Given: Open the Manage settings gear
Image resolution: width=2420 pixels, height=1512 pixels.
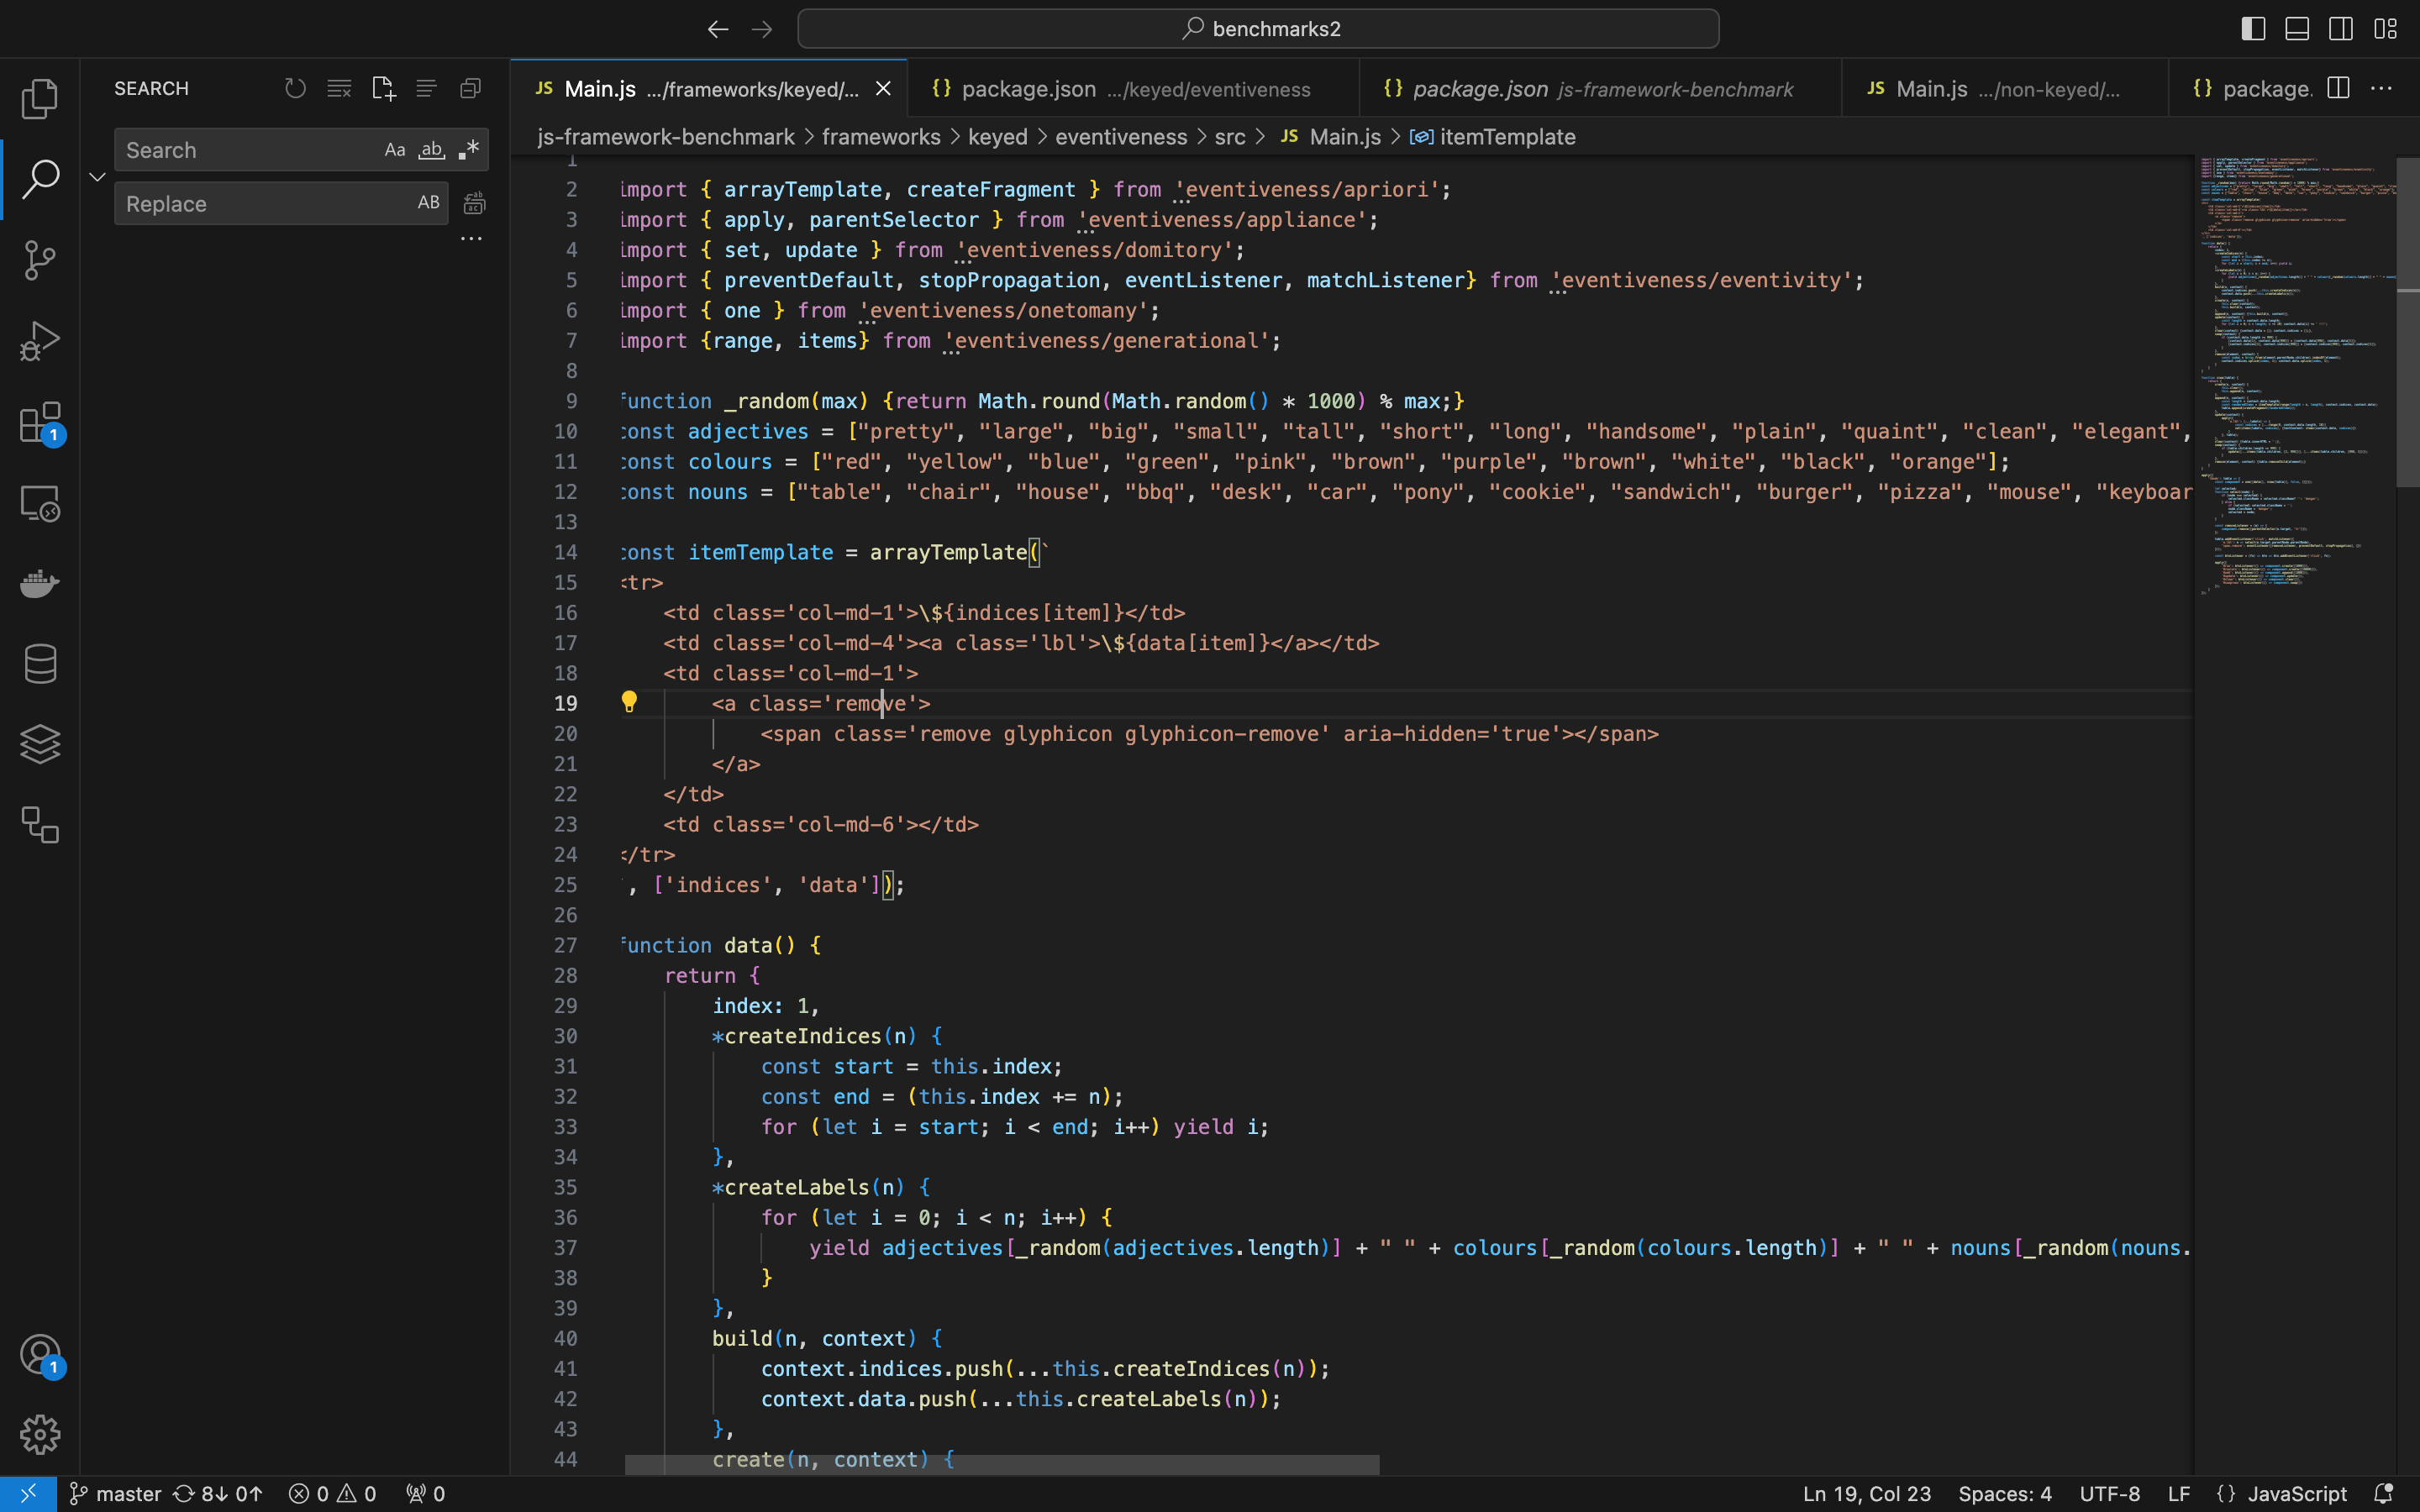Looking at the screenshot, I should click(x=40, y=1435).
